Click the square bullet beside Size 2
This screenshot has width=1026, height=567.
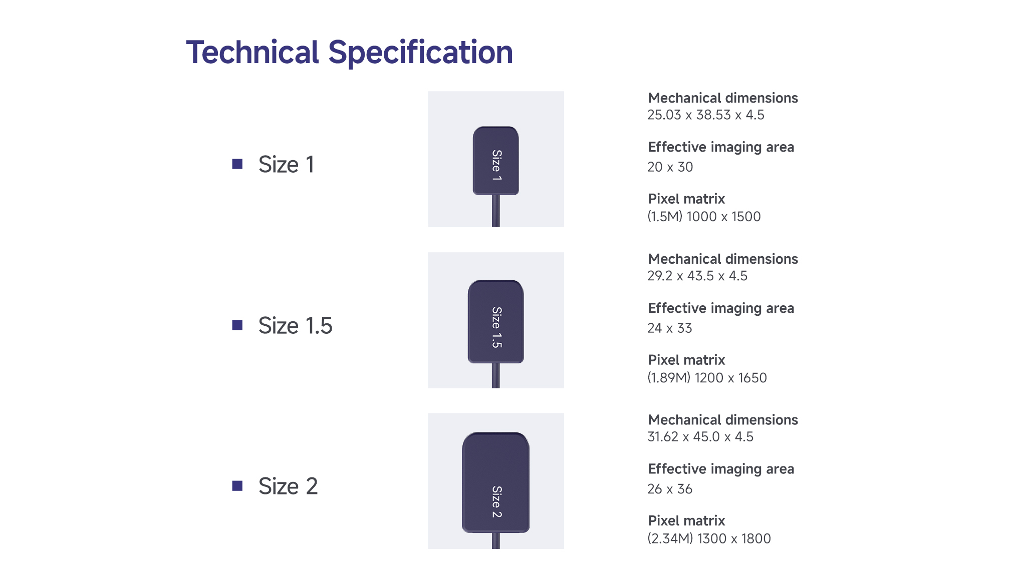237,486
